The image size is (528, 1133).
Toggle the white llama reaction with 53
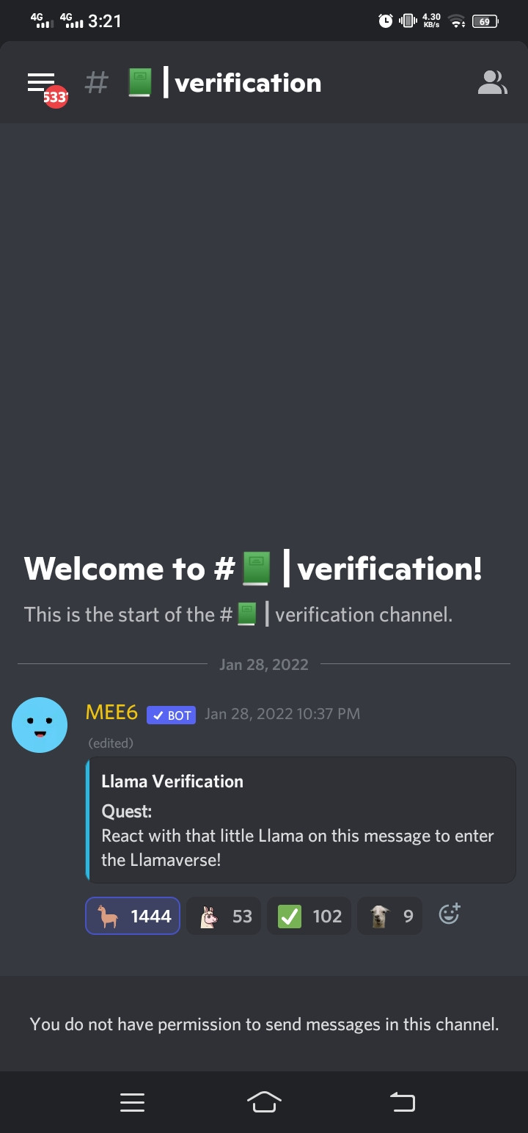[x=224, y=916]
